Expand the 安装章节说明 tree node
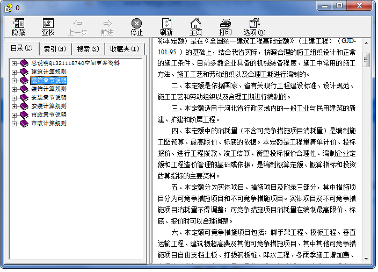378x272 pixels. [14, 98]
